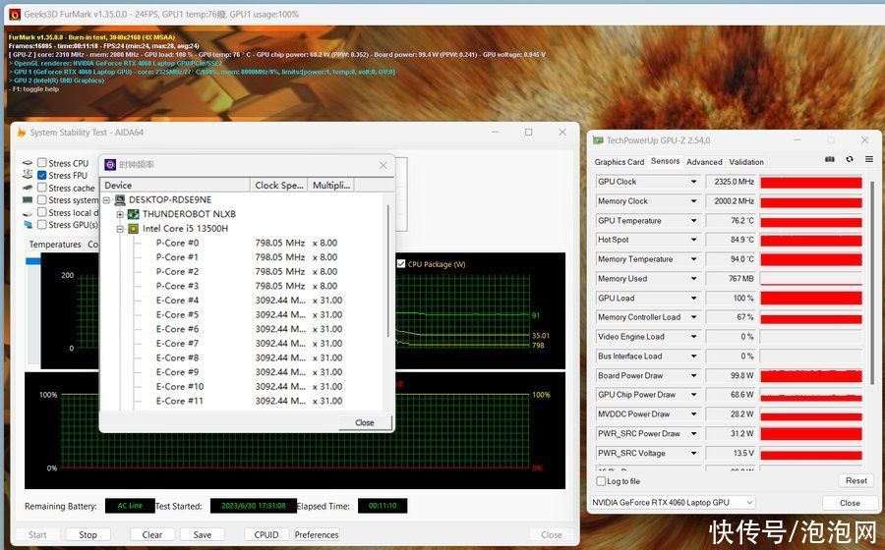Screen dimensions: 885x550
Task: Click the Clear button in AIDA64
Action: pyautogui.click(x=151, y=534)
